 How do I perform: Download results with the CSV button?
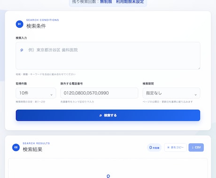[x=196, y=148]
